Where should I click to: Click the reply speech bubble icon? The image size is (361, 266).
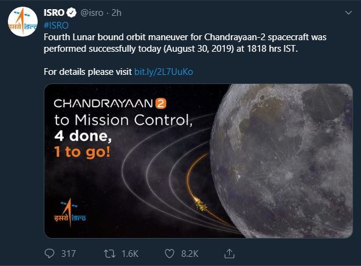[49, 254]
